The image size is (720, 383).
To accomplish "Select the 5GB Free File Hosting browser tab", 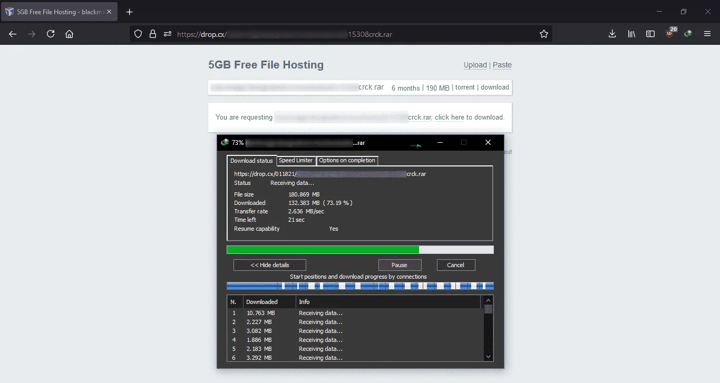I will [60, 12].
